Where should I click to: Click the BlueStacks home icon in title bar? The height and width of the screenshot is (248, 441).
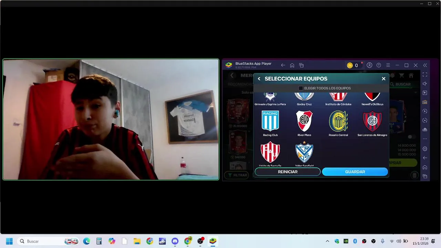coord(292,65)
